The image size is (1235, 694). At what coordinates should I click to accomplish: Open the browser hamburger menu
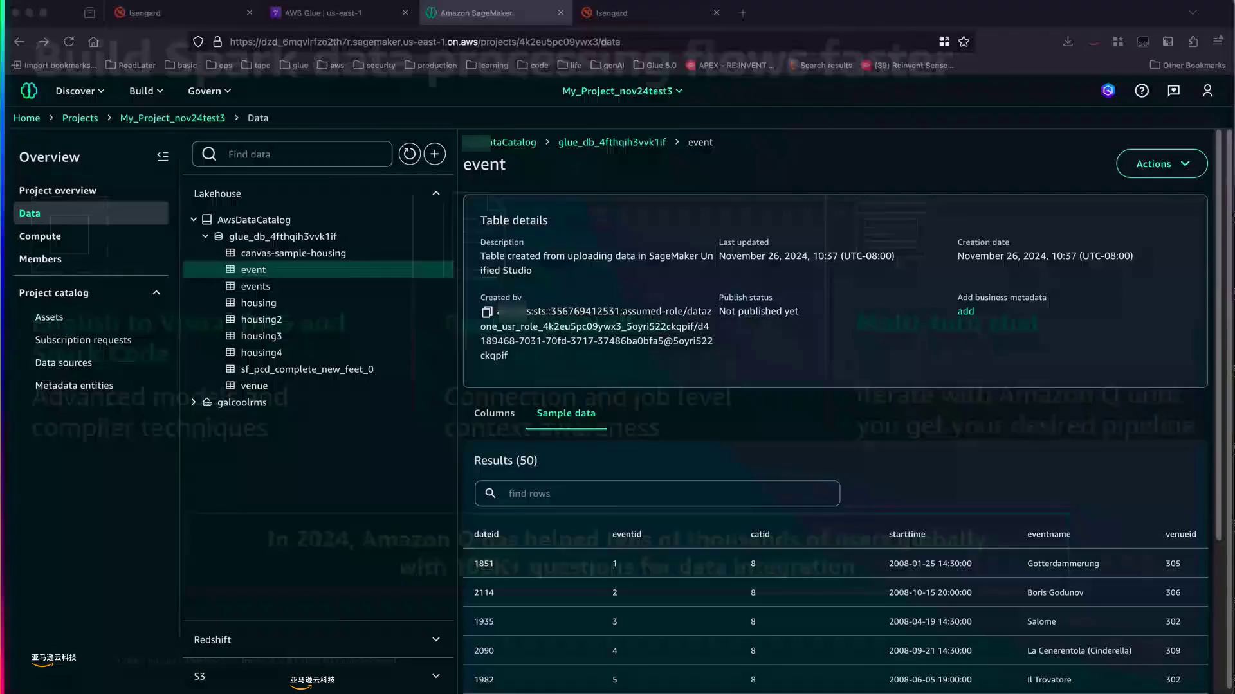[x=1218, y=40]
